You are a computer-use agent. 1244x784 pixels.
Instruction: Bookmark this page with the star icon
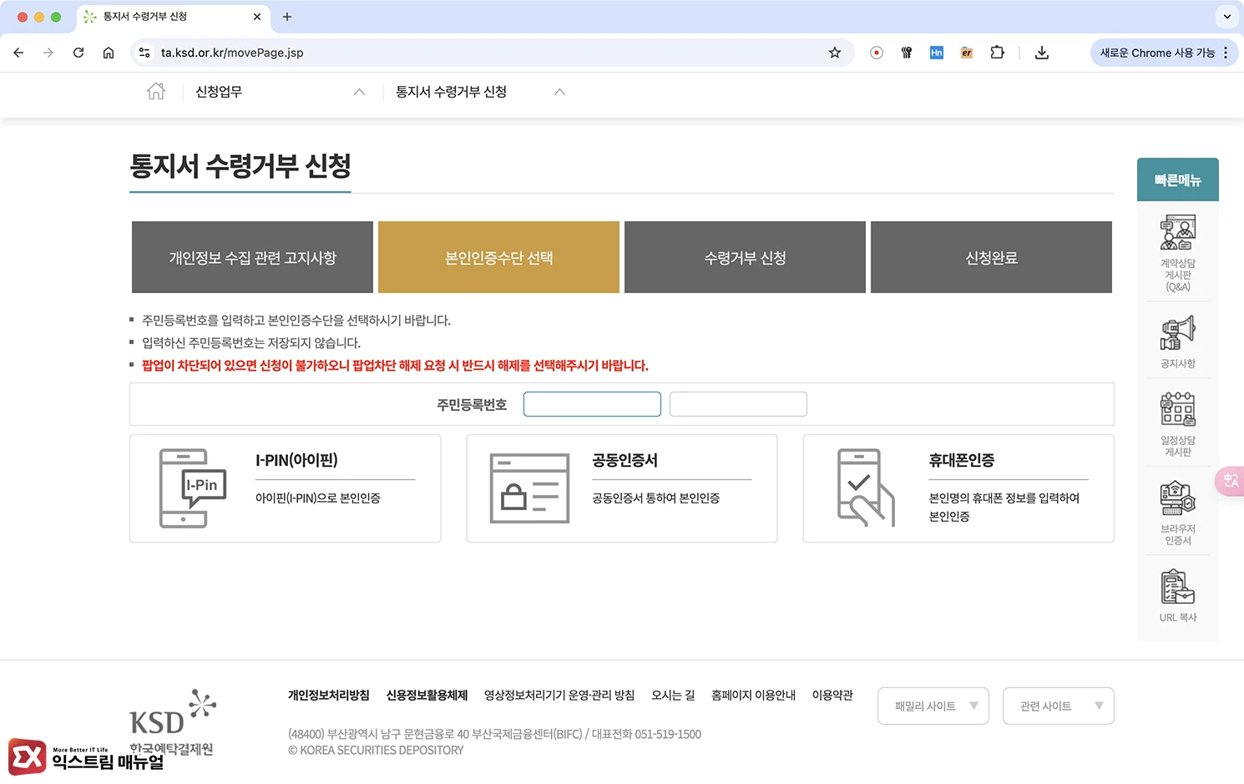[x=834, y=52]
